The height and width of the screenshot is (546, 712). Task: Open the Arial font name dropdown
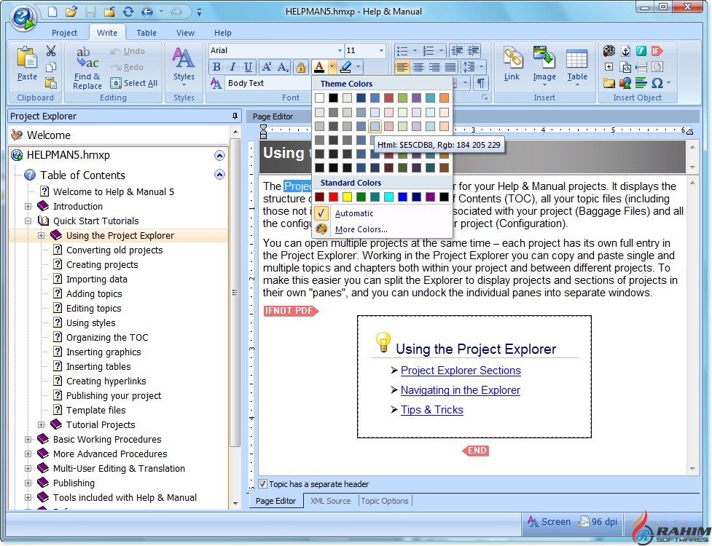(340, 50)
